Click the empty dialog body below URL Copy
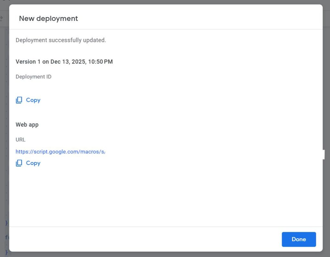330x257 pixels. [x=161, y=196]
